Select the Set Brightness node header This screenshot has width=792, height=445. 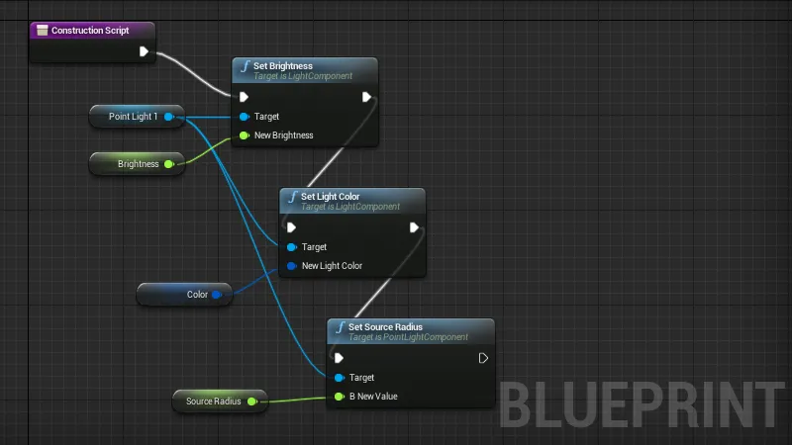(x=305, y=70)
